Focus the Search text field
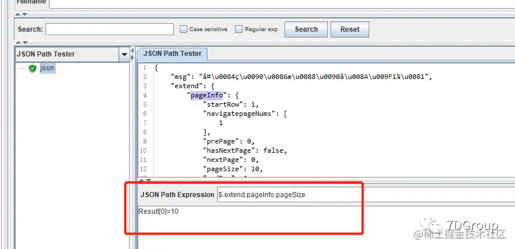Image resolution: width=515 pixels, height=249 pixels. (x=109, y=29)
